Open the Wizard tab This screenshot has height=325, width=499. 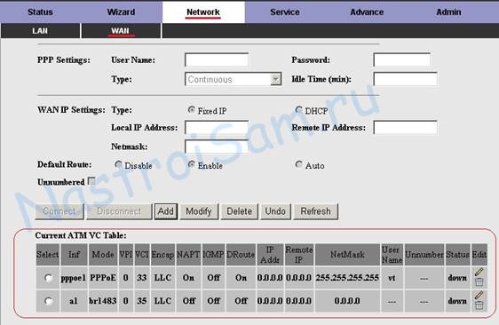(x=122, y=12)
